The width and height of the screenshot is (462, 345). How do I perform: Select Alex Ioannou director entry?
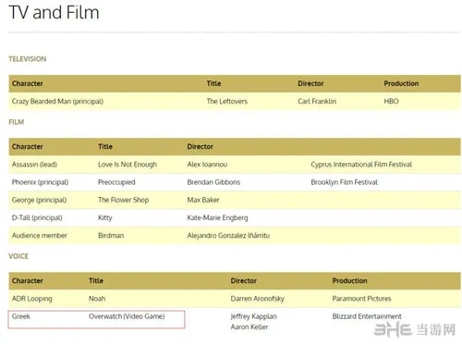(207, 165)
